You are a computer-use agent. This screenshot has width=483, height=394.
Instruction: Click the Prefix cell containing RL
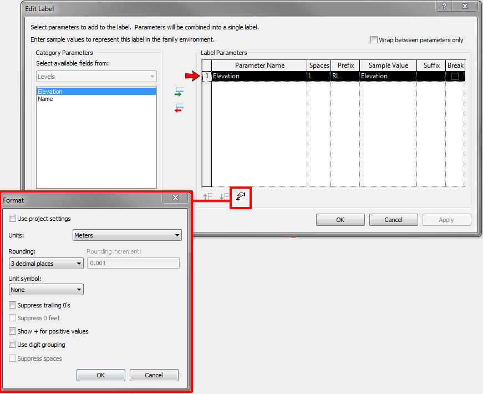(x=345, y=76)
